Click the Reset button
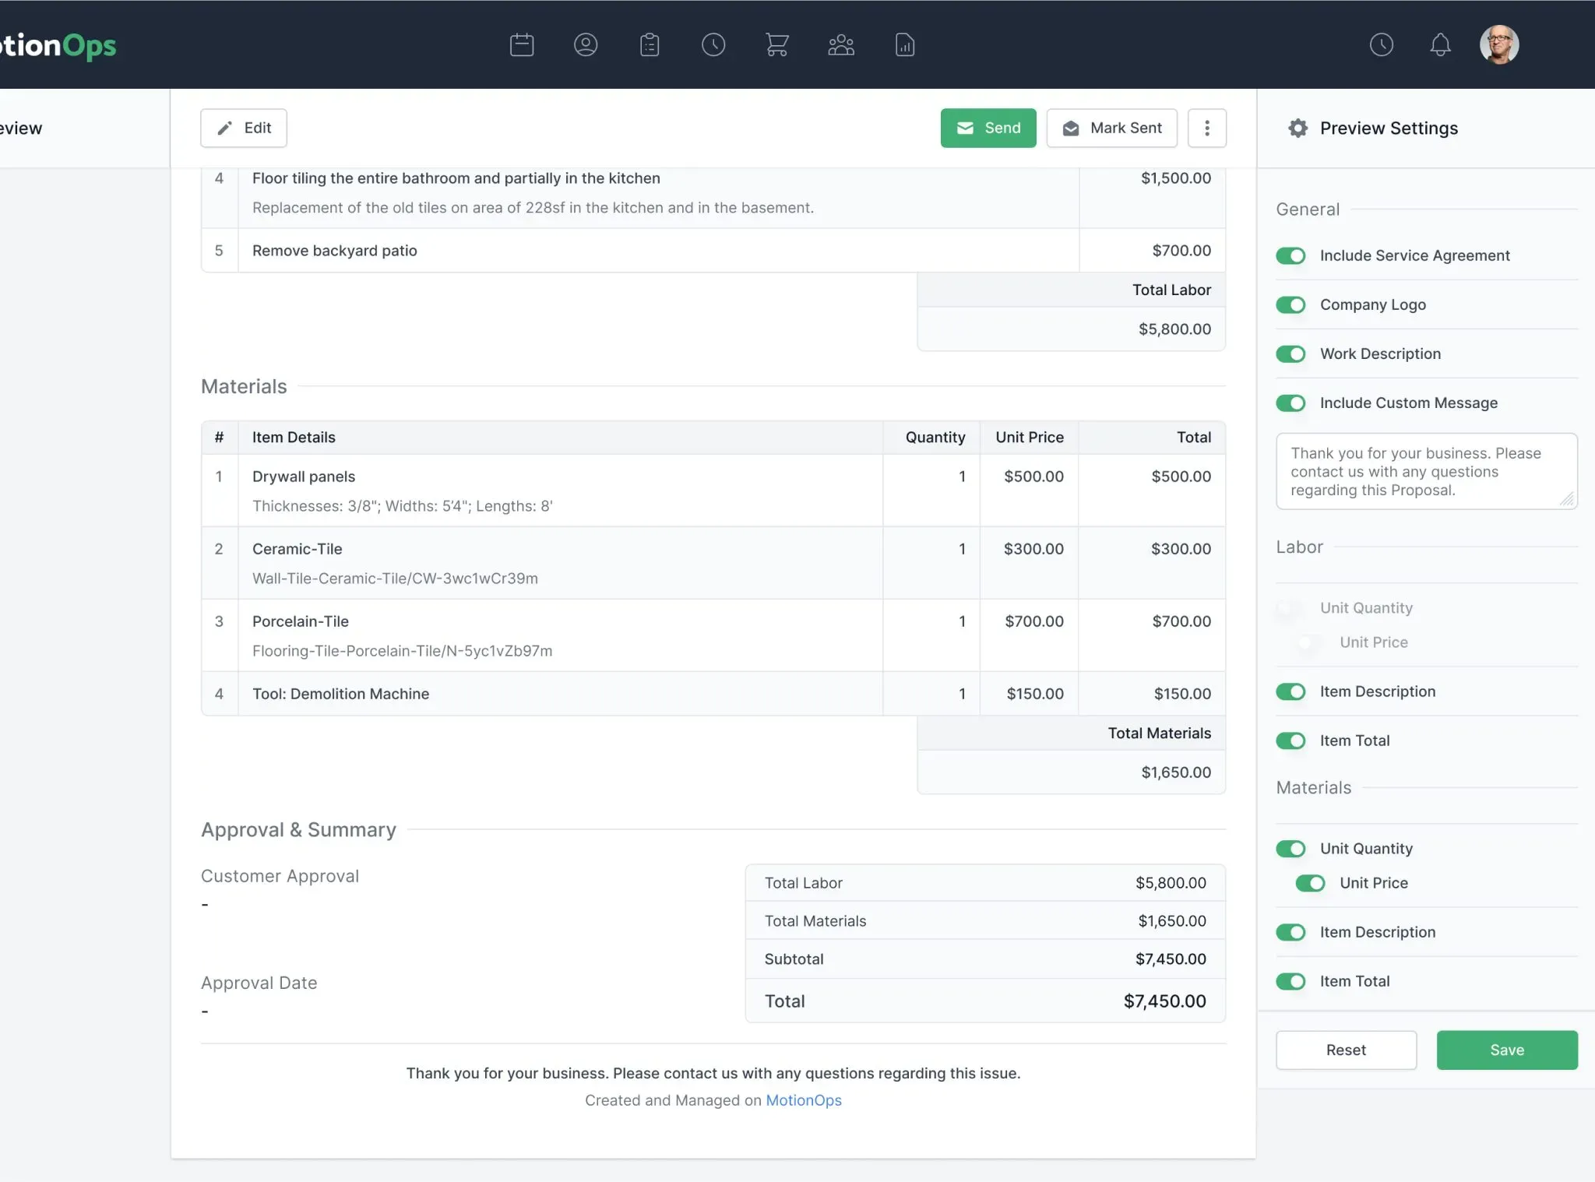 [1346, 1050]
